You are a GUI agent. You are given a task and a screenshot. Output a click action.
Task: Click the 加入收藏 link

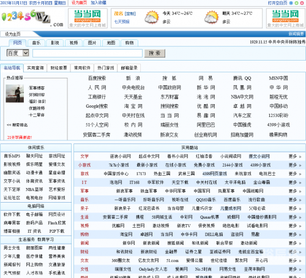(99, 2)
